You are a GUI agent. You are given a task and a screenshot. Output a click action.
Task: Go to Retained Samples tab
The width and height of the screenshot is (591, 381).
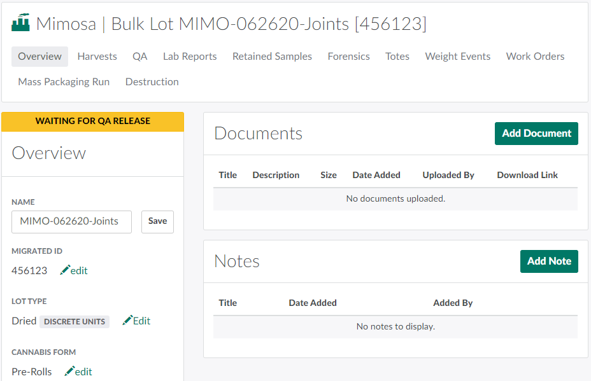point(272,57)
